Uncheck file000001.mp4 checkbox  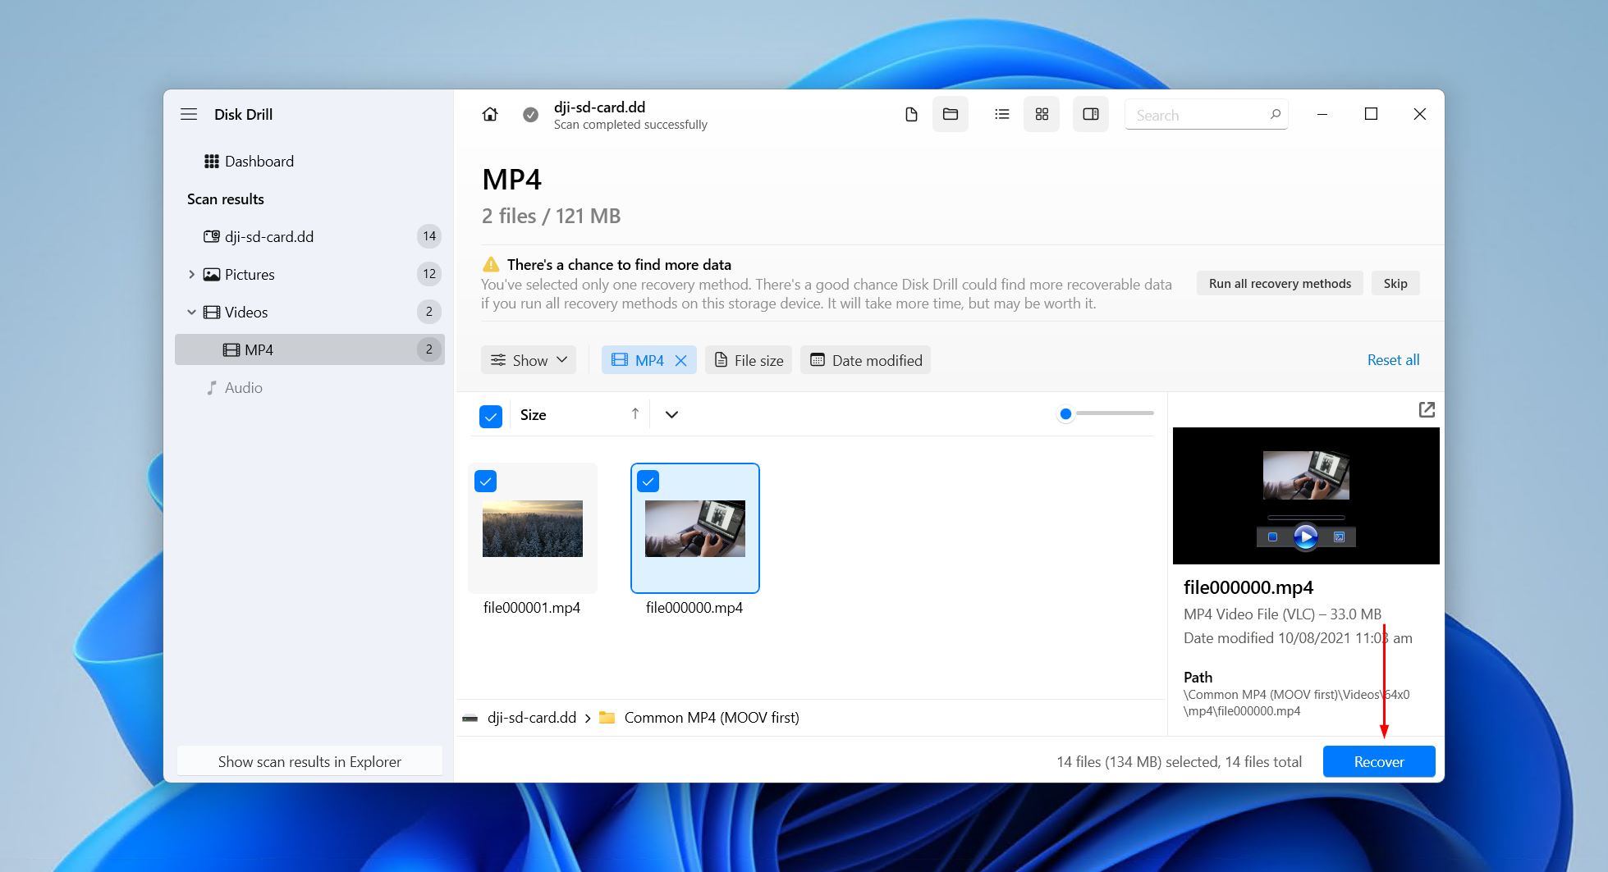point(486,482)
